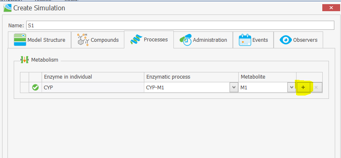Image resolution: width=341 pixels, height=158 pixels.
Task: Remove the metabolism row with X button
Action: [316, 87]
